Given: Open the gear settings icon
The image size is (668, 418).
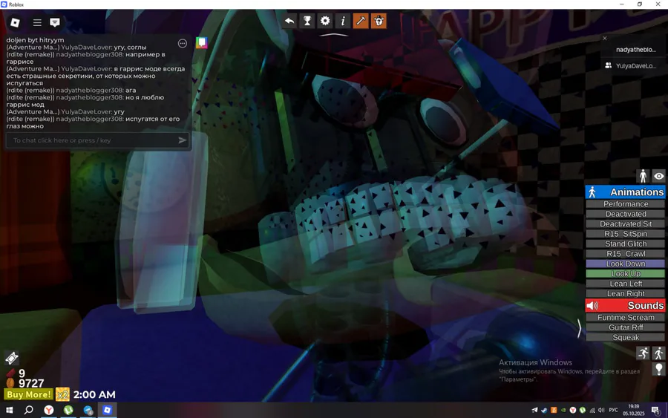Looking at the screenshot, I should [x=325, y=21].
